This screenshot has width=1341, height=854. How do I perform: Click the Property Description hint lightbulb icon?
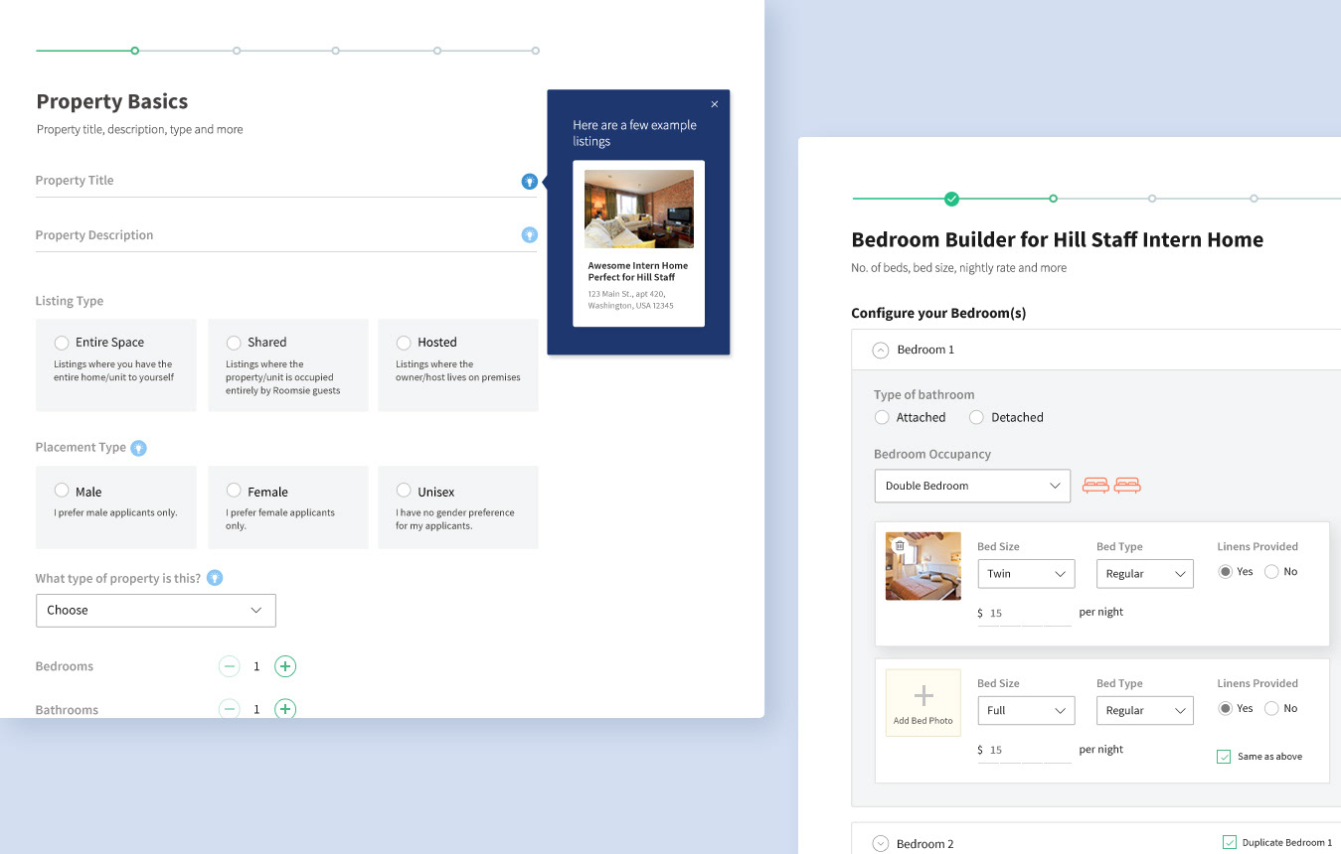click(530, 234)
